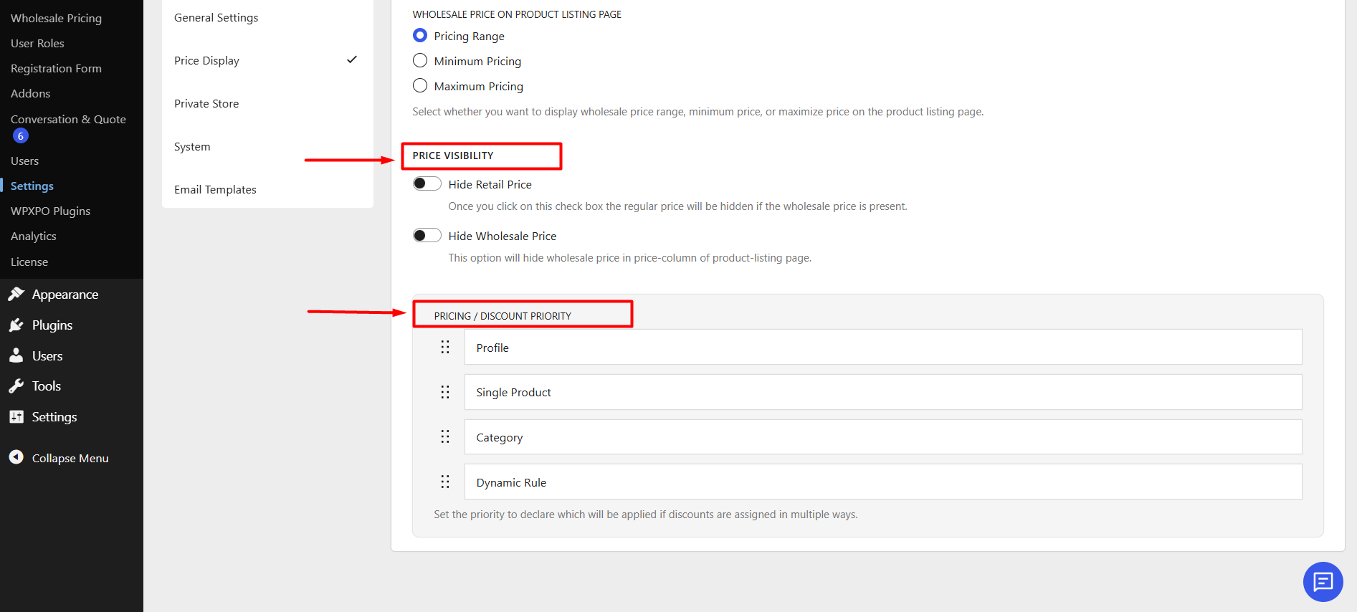
Task: Select the Maximum Pricing radio option
Action: coord(420,85)
